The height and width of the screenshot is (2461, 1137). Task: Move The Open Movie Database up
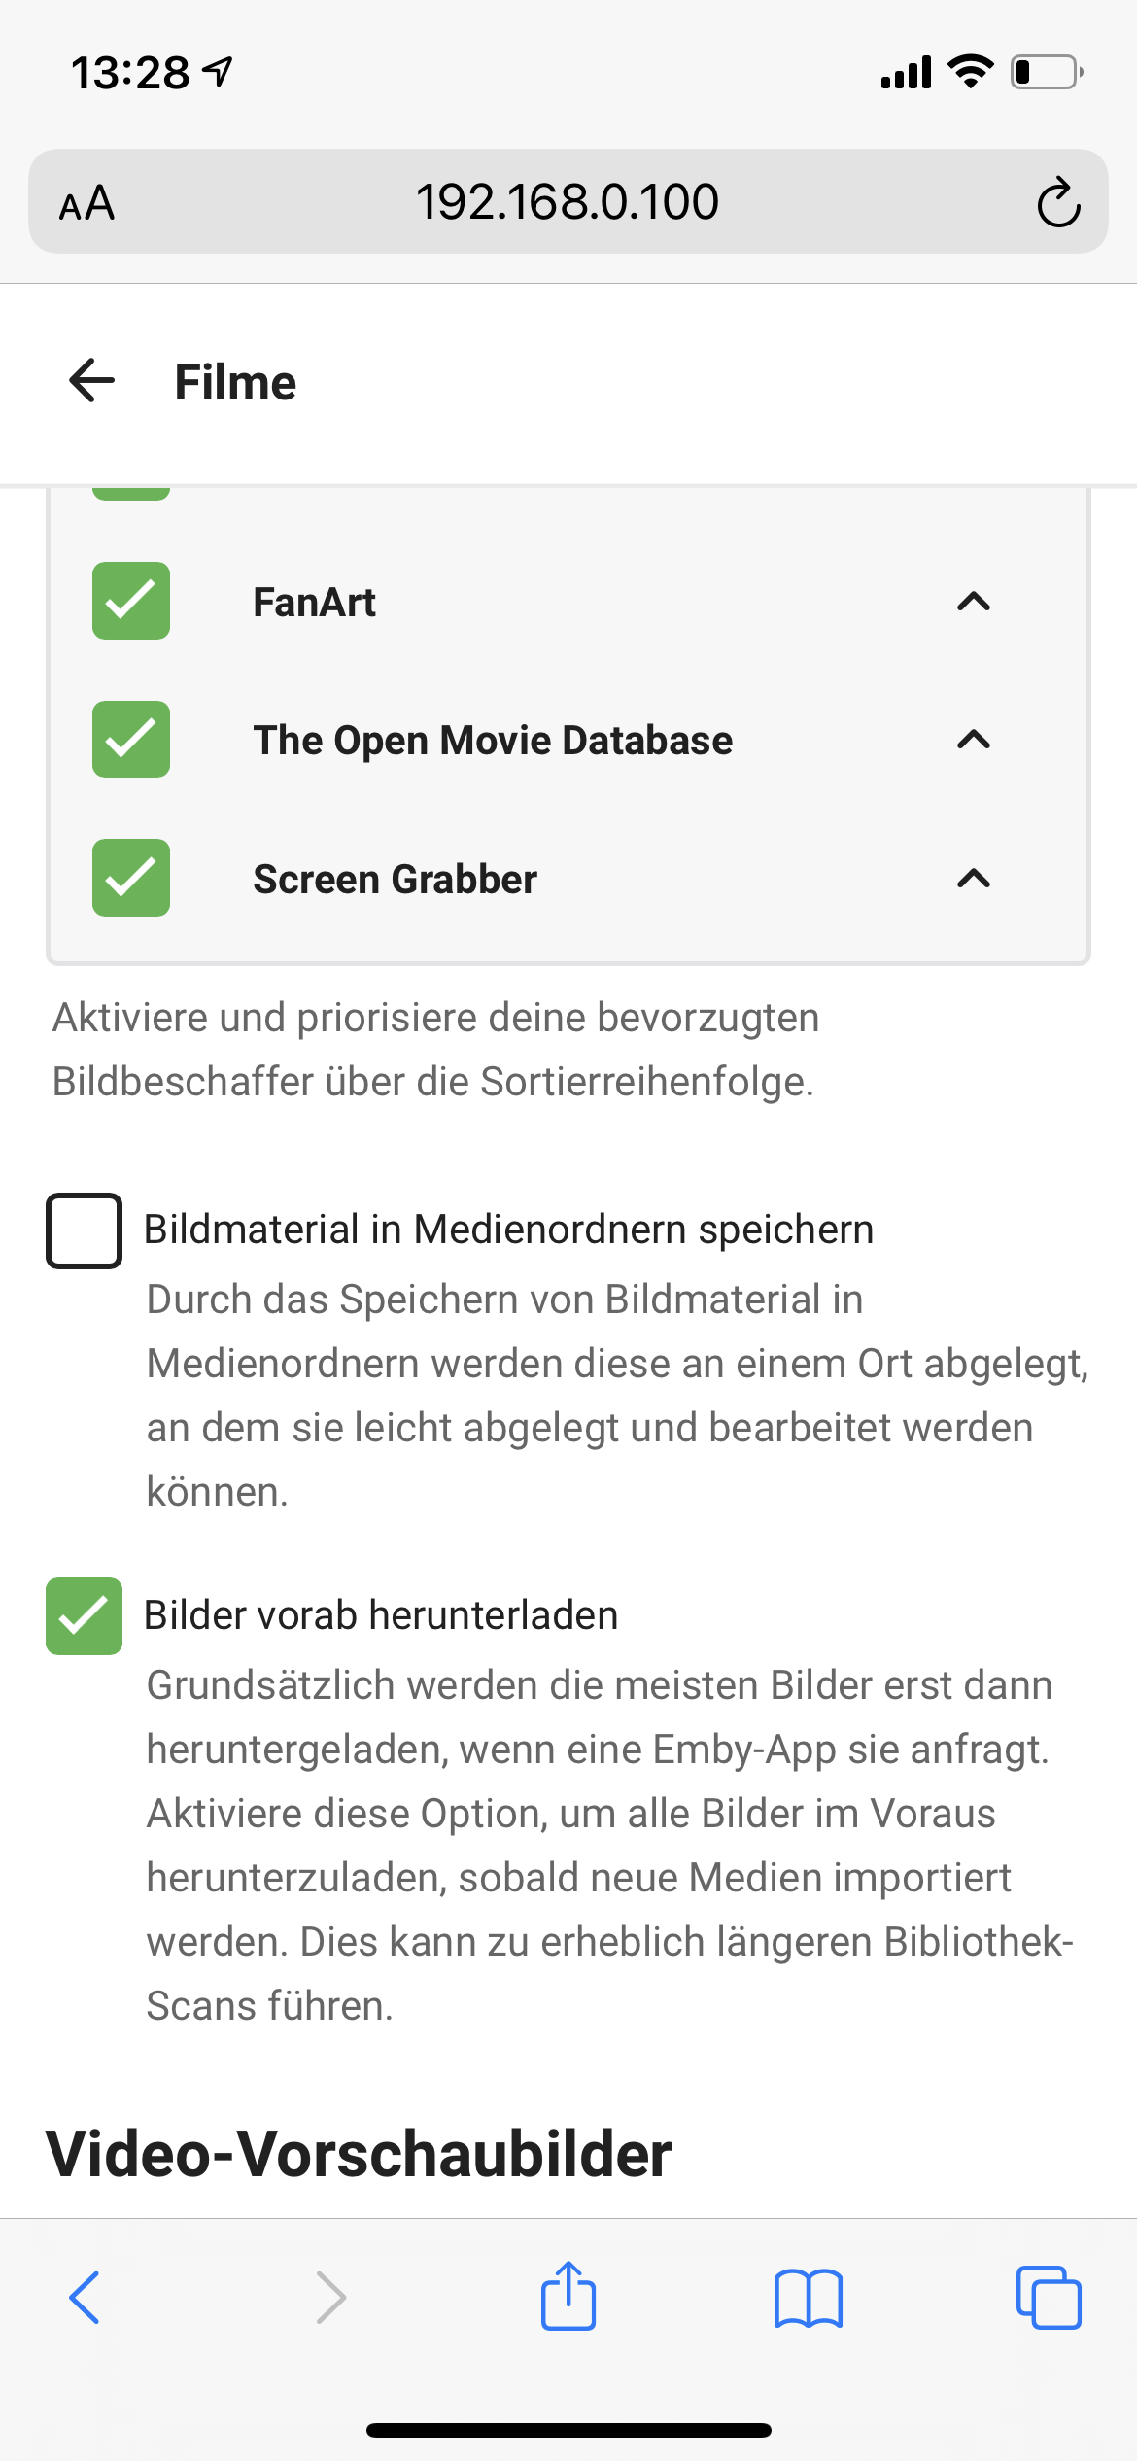tap(974, 740)
